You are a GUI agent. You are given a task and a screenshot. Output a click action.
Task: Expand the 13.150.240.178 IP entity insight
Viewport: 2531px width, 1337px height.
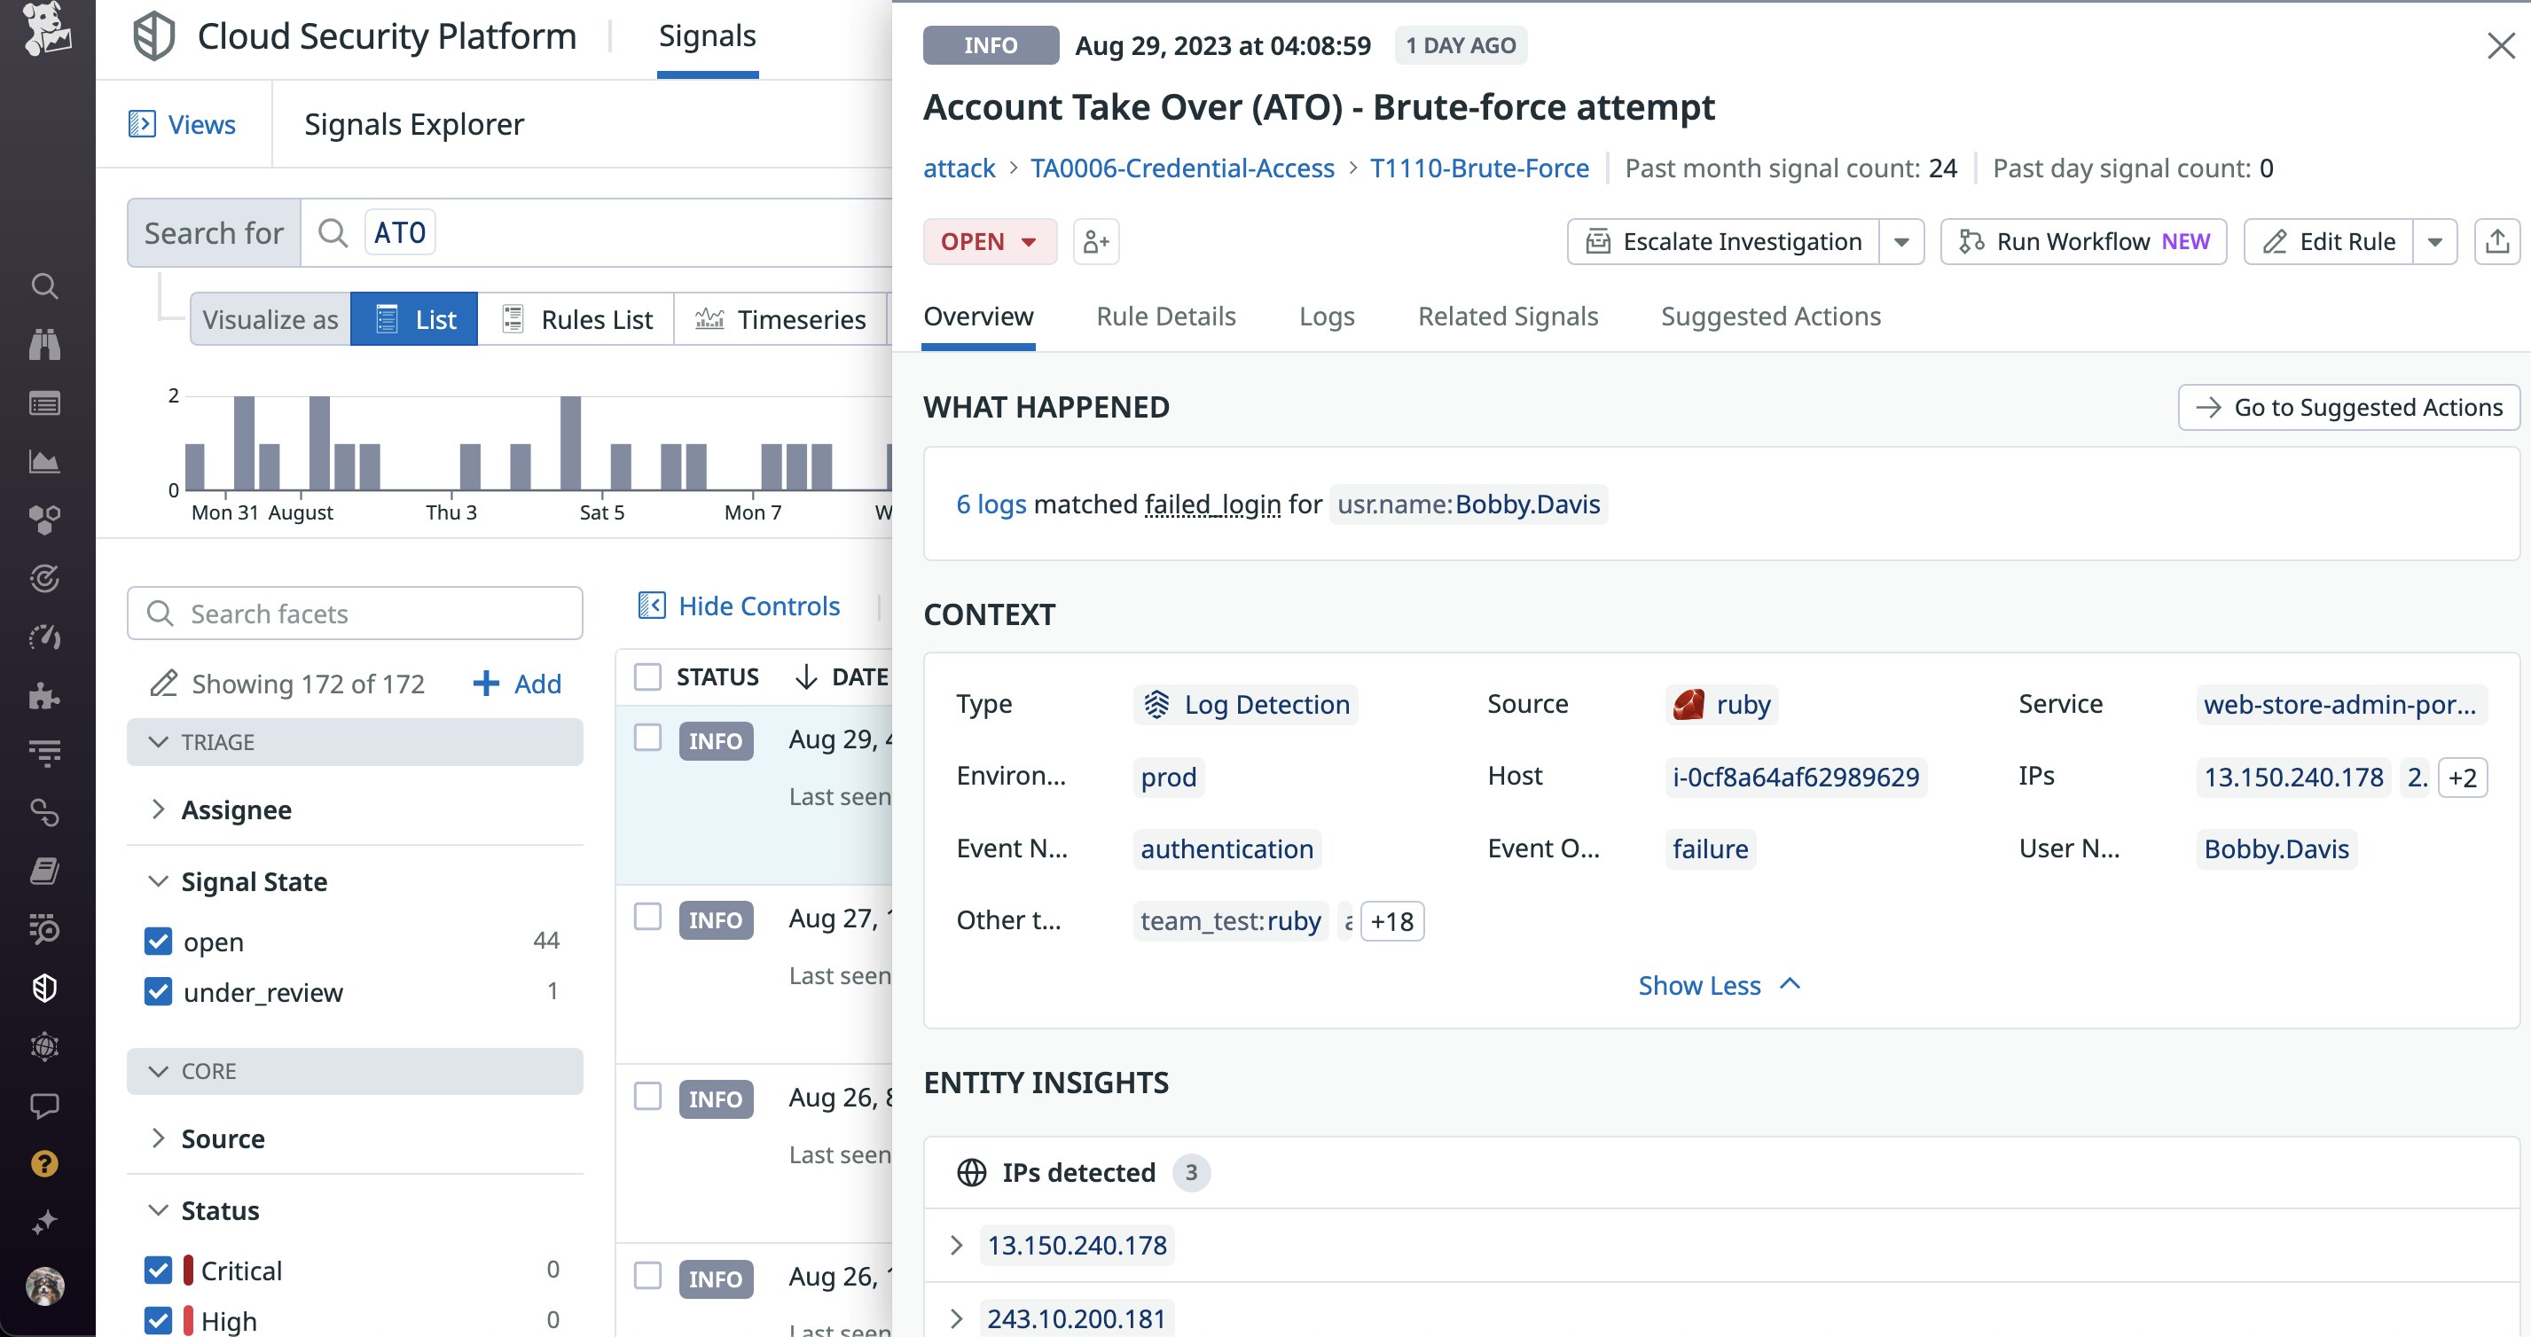point(957,1245)
